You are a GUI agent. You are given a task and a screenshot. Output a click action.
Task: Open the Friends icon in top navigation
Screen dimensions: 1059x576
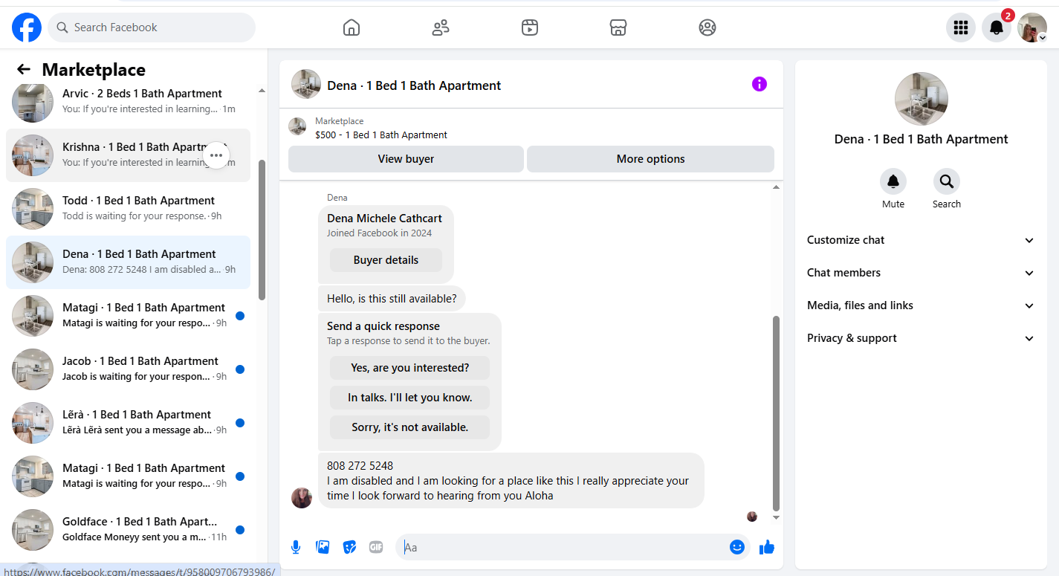tap(441, 27)
